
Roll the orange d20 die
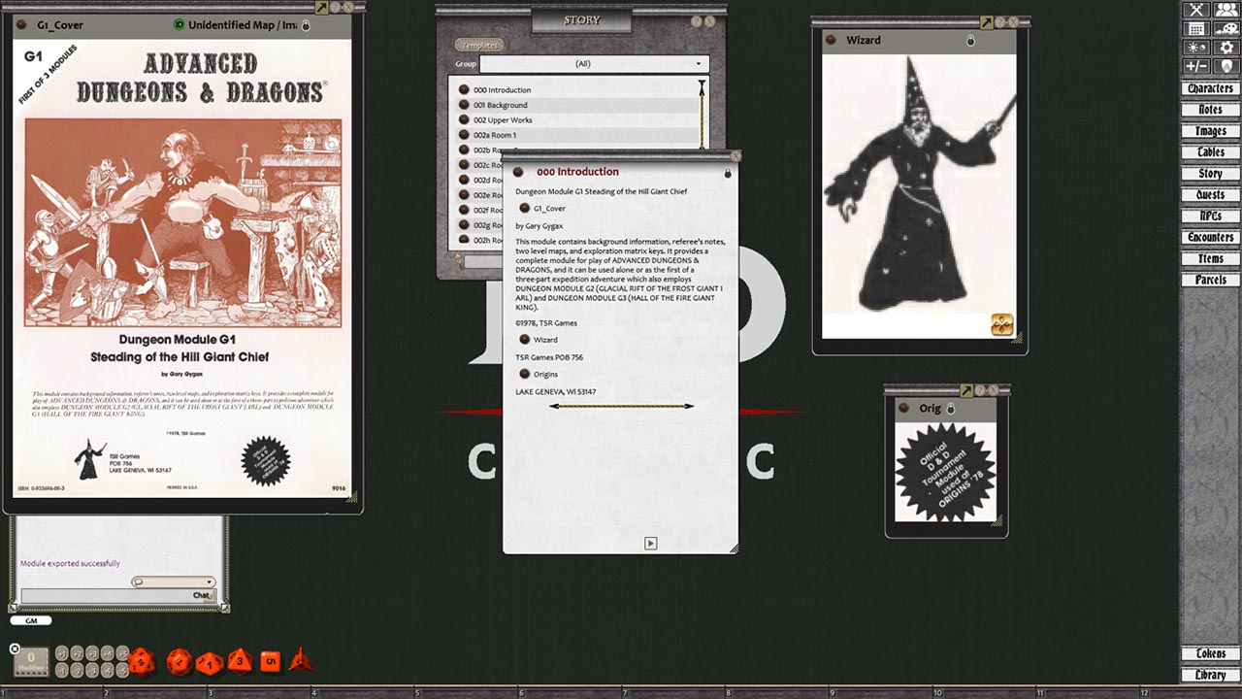pos(140,661)
